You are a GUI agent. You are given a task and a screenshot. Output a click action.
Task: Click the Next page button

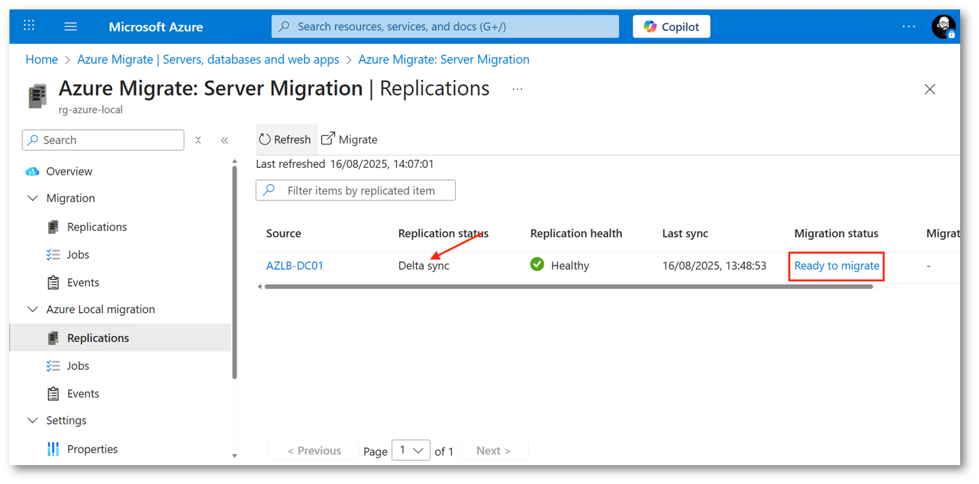(493, 451)
